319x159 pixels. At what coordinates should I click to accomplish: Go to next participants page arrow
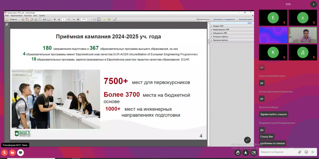pyautogui.click(x=313, y=4)
